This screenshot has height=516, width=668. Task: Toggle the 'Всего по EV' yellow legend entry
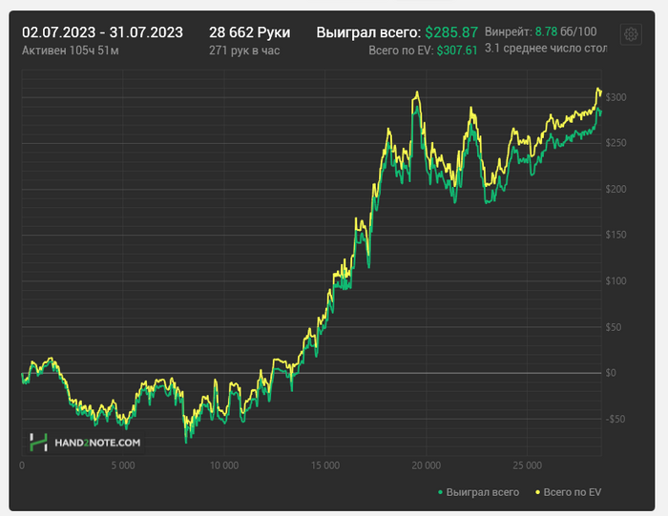pos(568,492)
